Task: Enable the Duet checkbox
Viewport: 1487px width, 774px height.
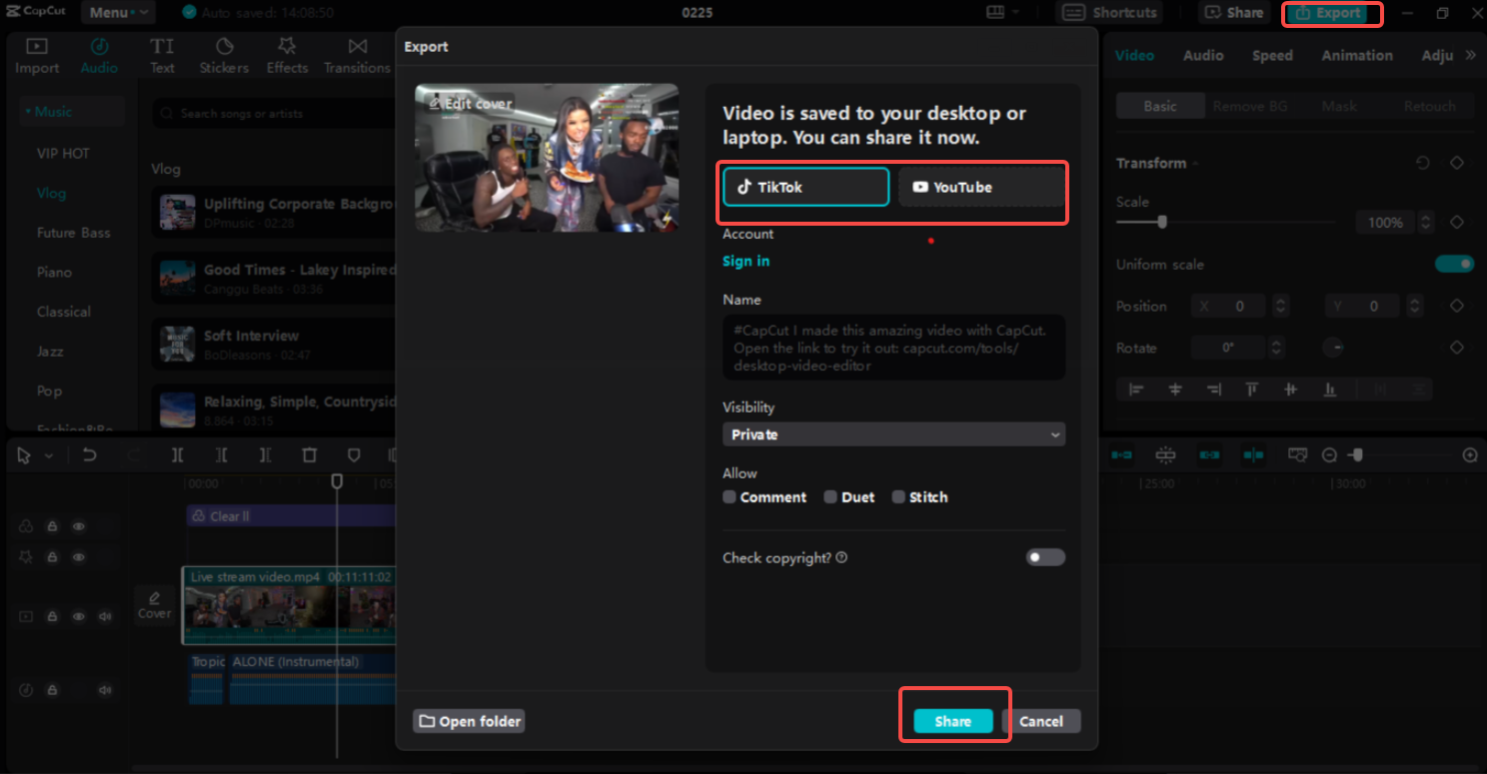Action: [x=830, y=496]
